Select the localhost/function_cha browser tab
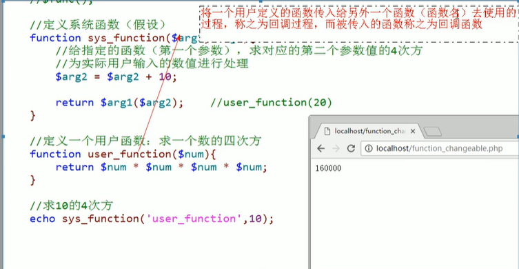 click(370, 131)
